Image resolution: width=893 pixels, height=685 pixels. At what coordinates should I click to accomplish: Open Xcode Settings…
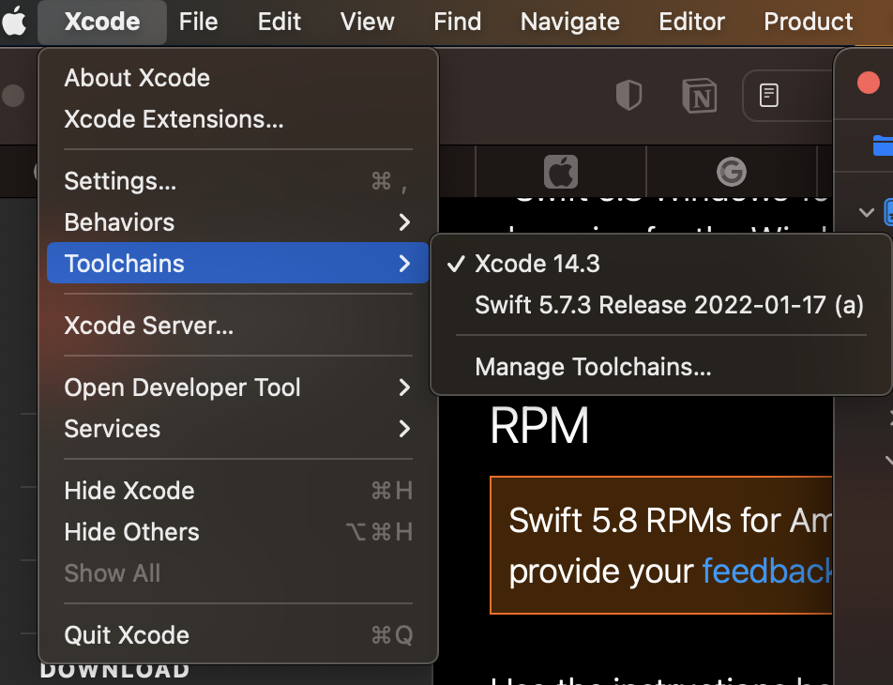238,181
